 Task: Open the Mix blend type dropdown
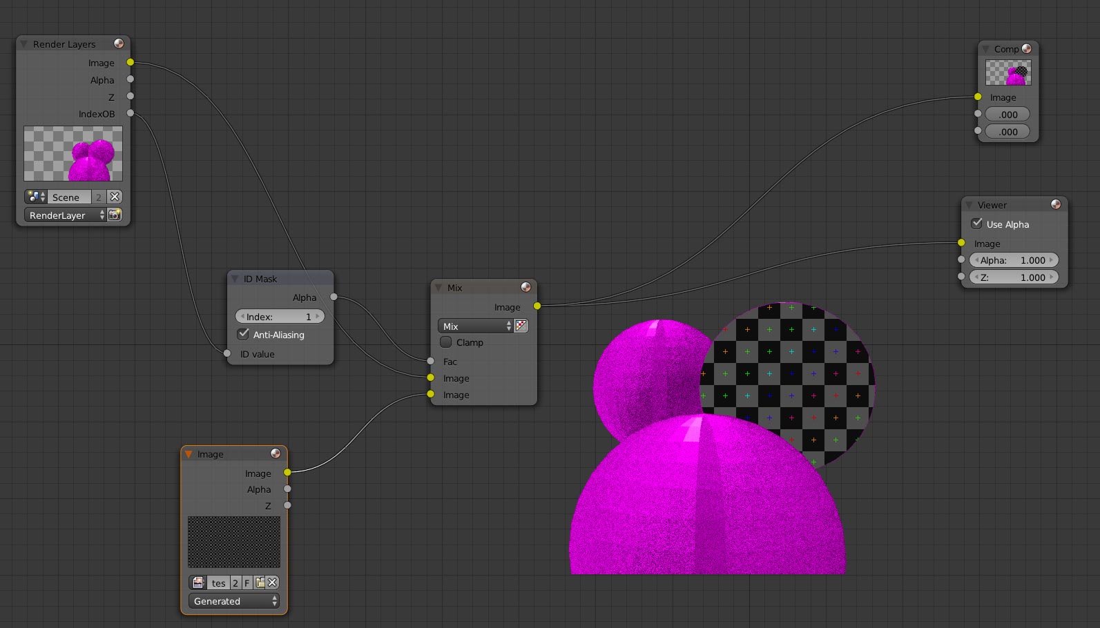[476, 326]
